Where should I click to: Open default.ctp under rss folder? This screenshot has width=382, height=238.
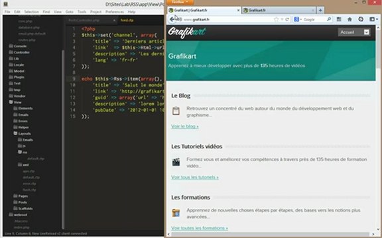36,159
